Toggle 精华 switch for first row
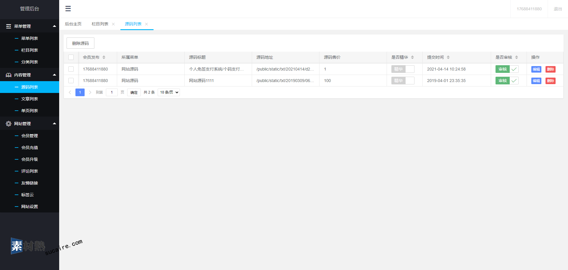Screen dimensions: 568x270 tap(403, 69)
